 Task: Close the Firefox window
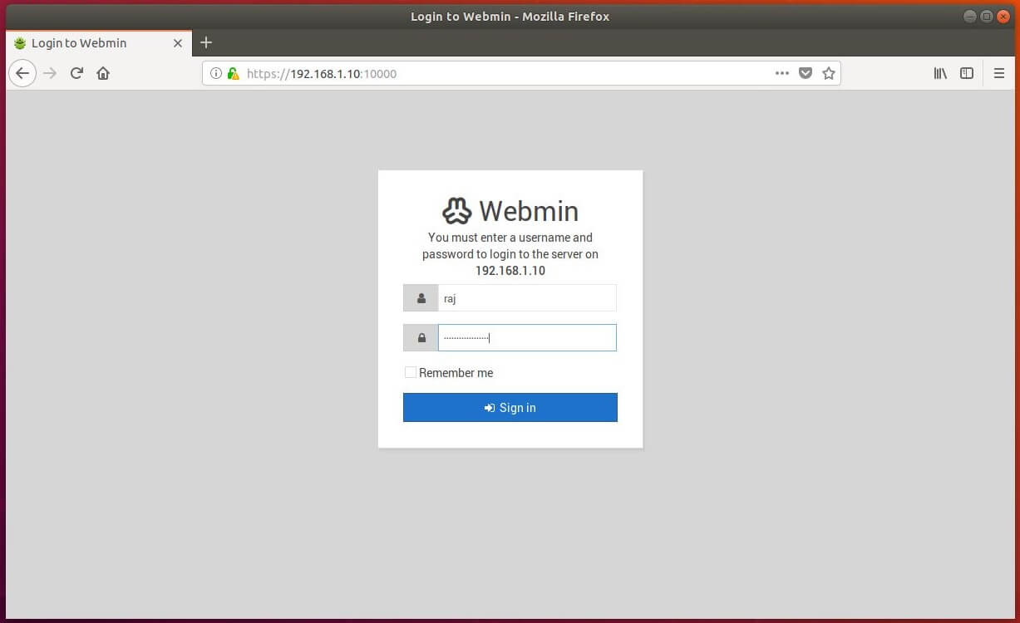(1003, 16)
